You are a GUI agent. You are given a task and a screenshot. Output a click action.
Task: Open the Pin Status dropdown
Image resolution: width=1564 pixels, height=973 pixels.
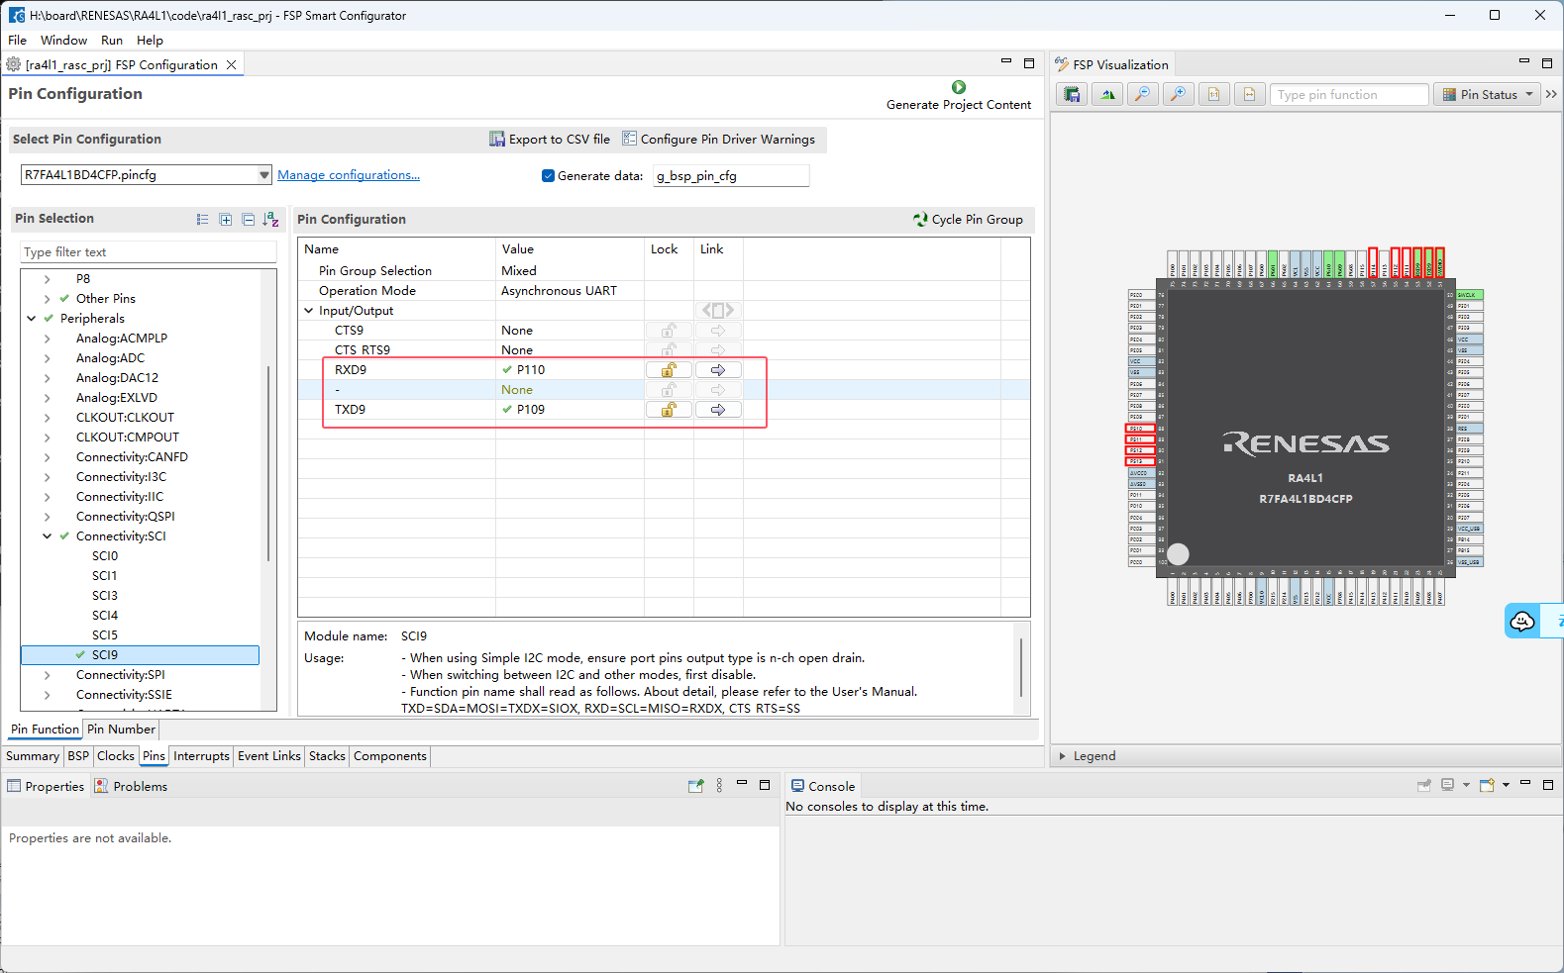pyautogui.click(x=1489, y=94)
